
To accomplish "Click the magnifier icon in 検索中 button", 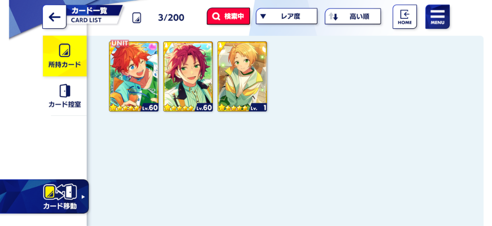I will tap(216, 17).
